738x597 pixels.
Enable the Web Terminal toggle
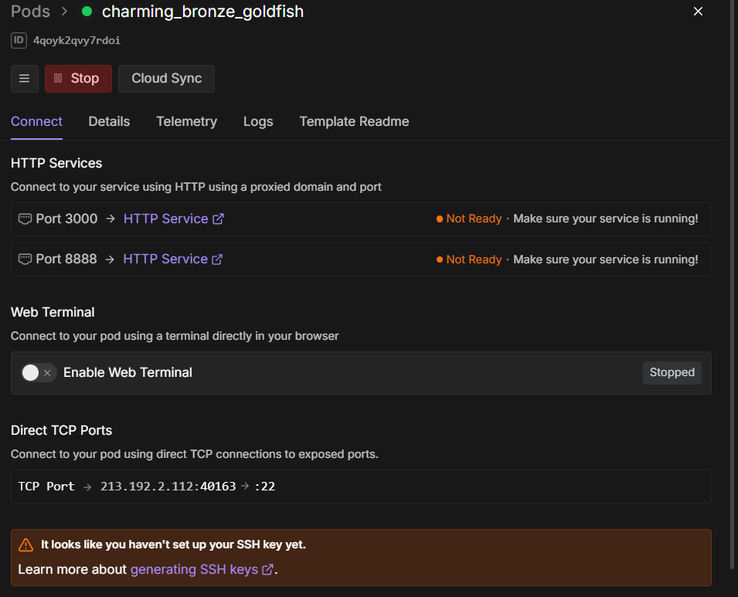pos(39,373)
